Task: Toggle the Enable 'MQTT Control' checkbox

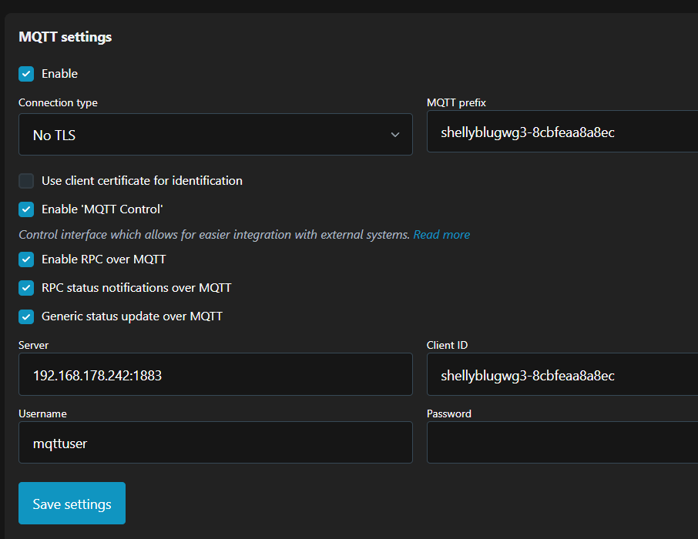Action: click(x=26, y=209)
